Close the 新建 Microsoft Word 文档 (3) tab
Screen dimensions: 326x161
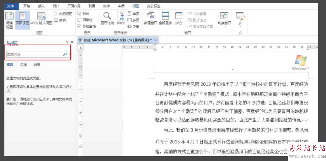click(156, 40)
